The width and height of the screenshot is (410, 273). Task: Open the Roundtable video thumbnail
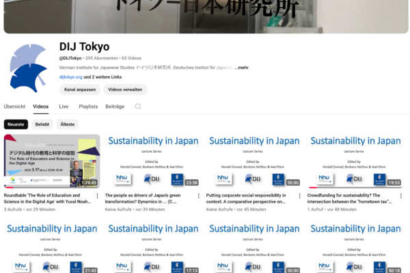52,161
